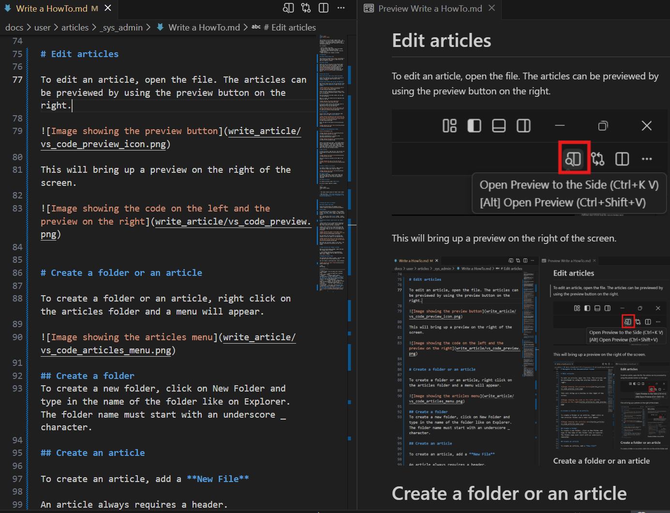Open the Edit articles symbol breadcrumb
This screenshot has height=513, width=670.
point(291,27)
